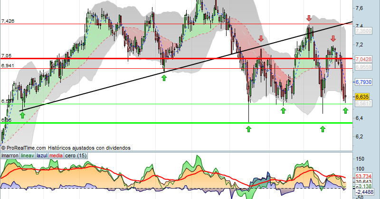Select the 7,0428 red price label on the axis

point(363,59)
